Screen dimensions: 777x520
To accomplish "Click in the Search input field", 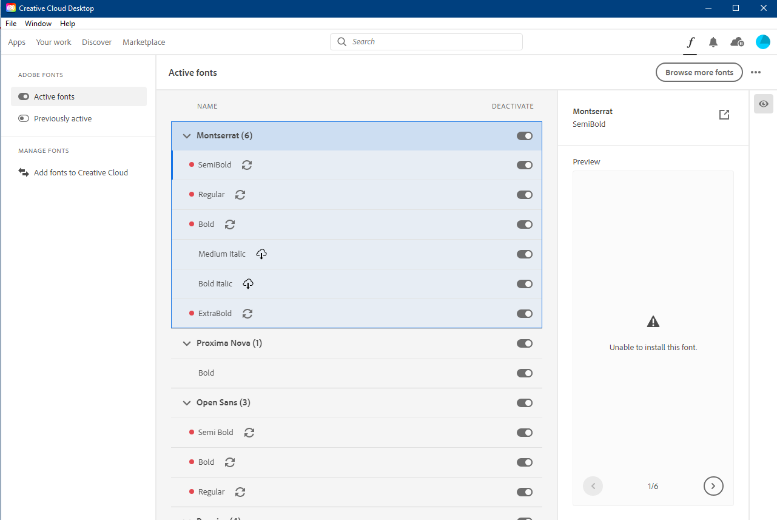I will click(x=426, y=42).
